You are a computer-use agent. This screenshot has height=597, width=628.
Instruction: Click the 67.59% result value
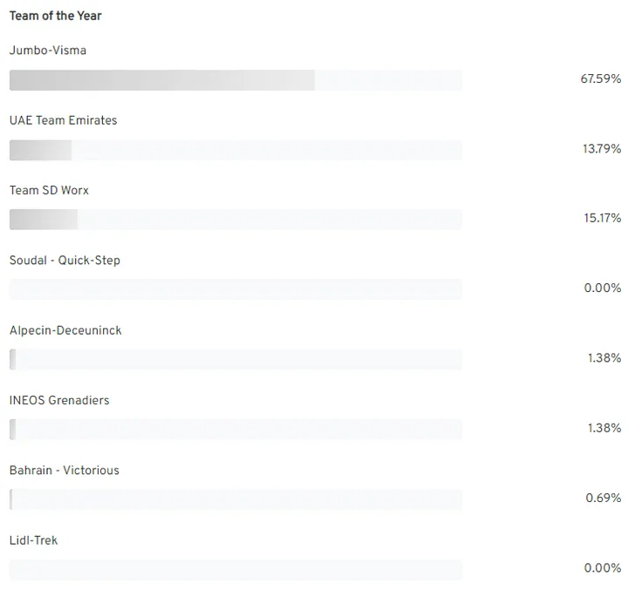(x=600, y=78)
